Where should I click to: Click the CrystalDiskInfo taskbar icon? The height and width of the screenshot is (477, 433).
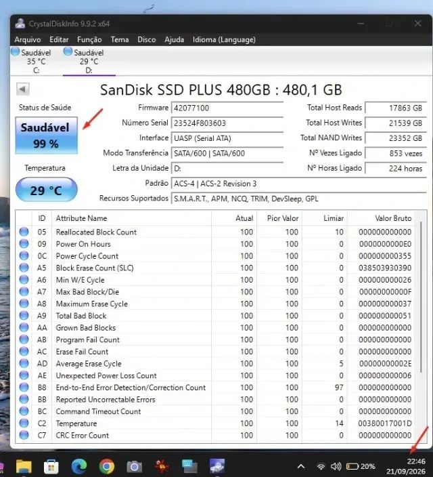click(x=217, y=466)
